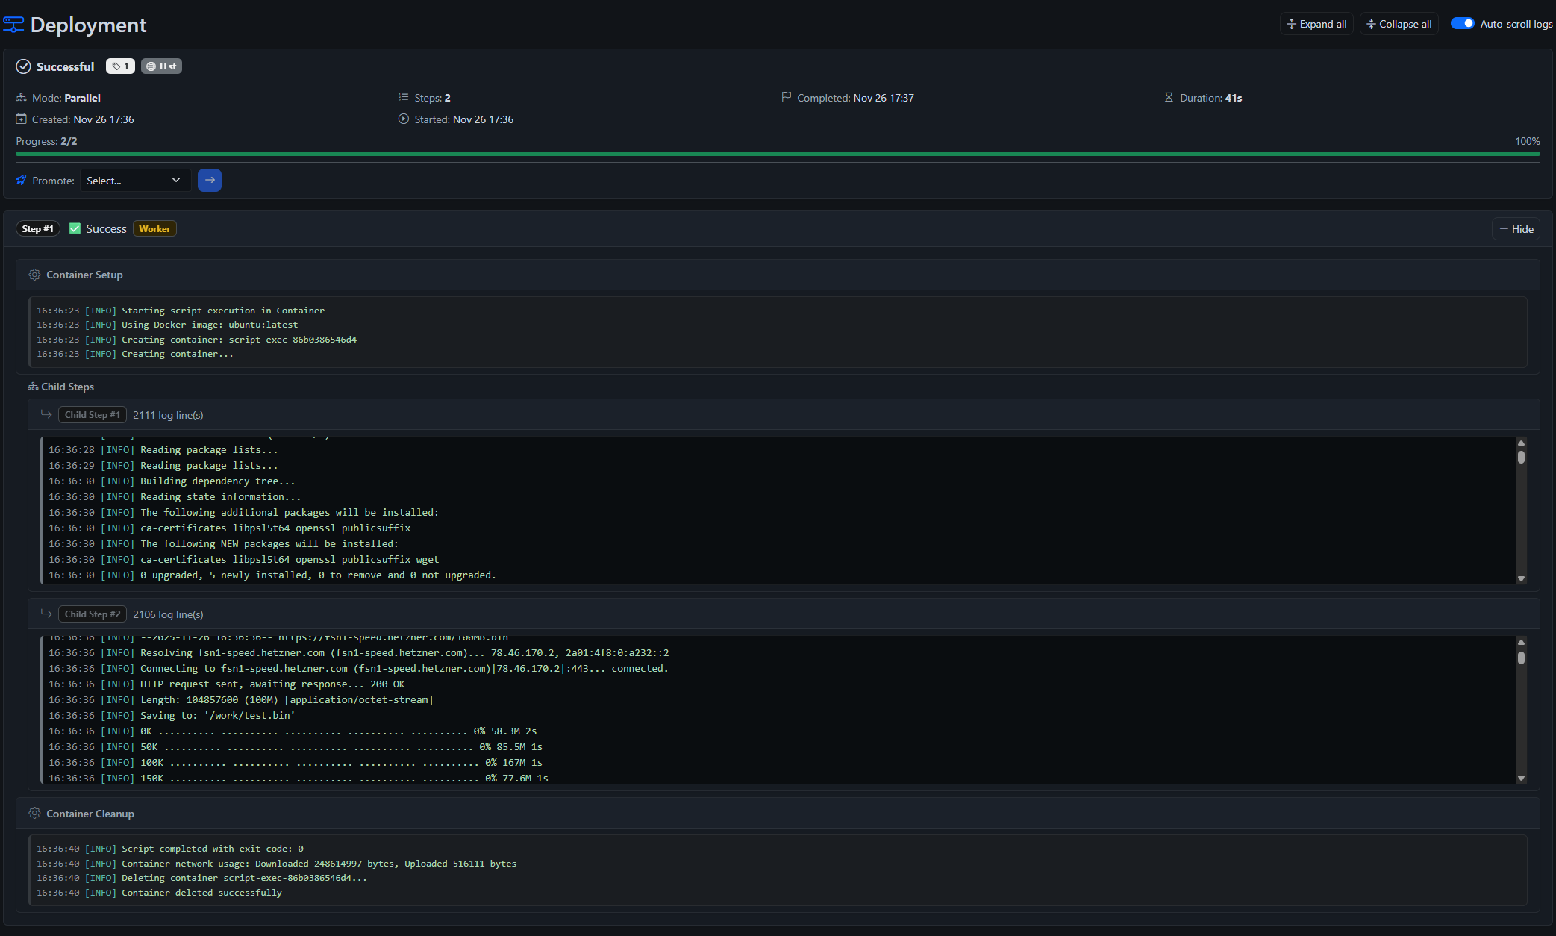Click the calendar icon next to Created

(x=20, y=119)
